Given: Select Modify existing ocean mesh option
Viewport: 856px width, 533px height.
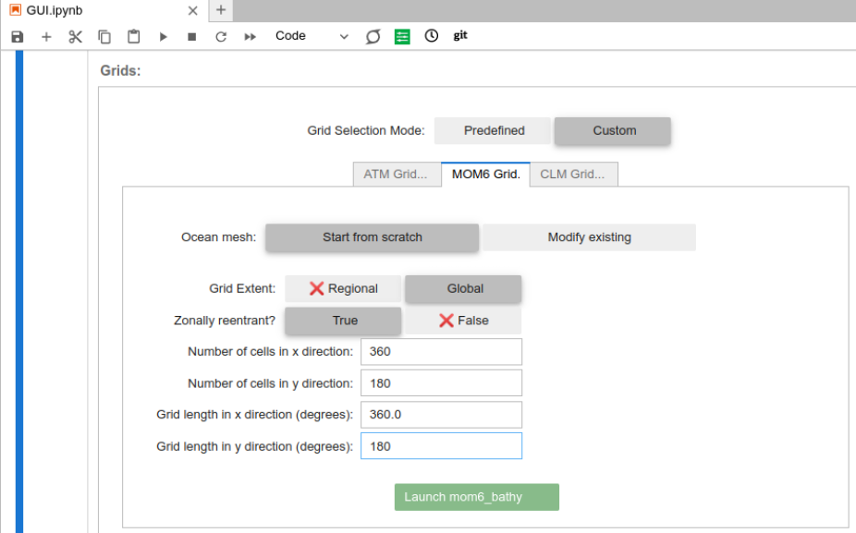Looking at the screenshot, I should (589, 237).
